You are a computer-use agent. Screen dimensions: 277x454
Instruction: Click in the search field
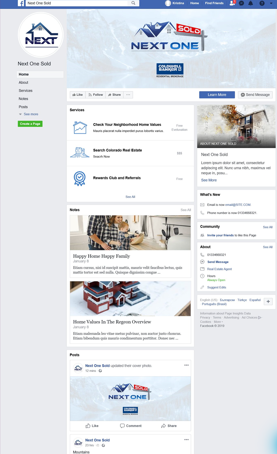pos(77,3)
